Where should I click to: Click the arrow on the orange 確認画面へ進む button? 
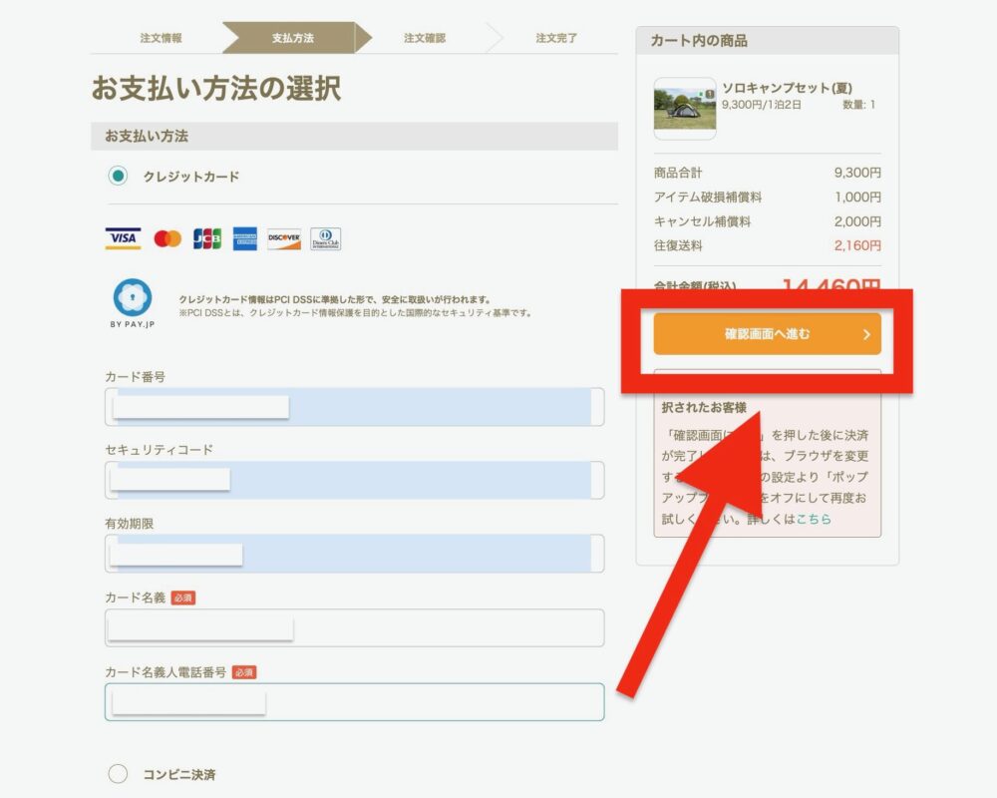865,335
